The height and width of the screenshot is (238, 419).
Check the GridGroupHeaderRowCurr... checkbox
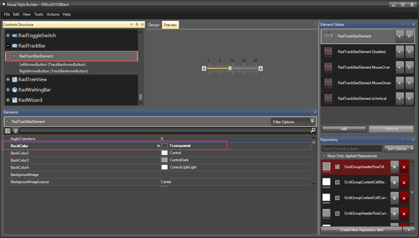point(337,213)
